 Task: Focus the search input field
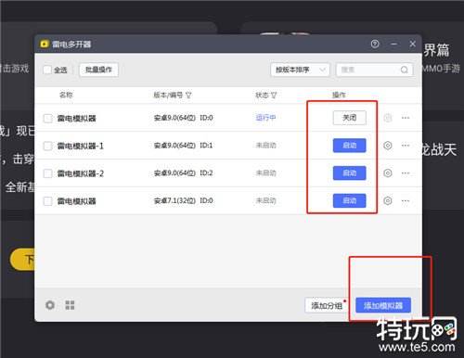point(375,70)
